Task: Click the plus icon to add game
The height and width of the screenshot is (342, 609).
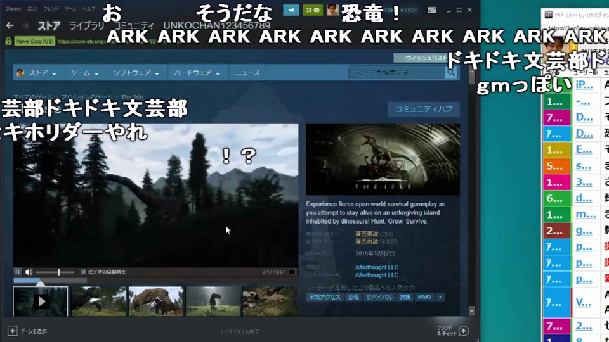Action: [x=12, y=331]
